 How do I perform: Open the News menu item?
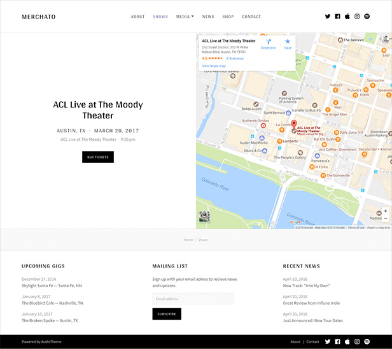point(208,17)
